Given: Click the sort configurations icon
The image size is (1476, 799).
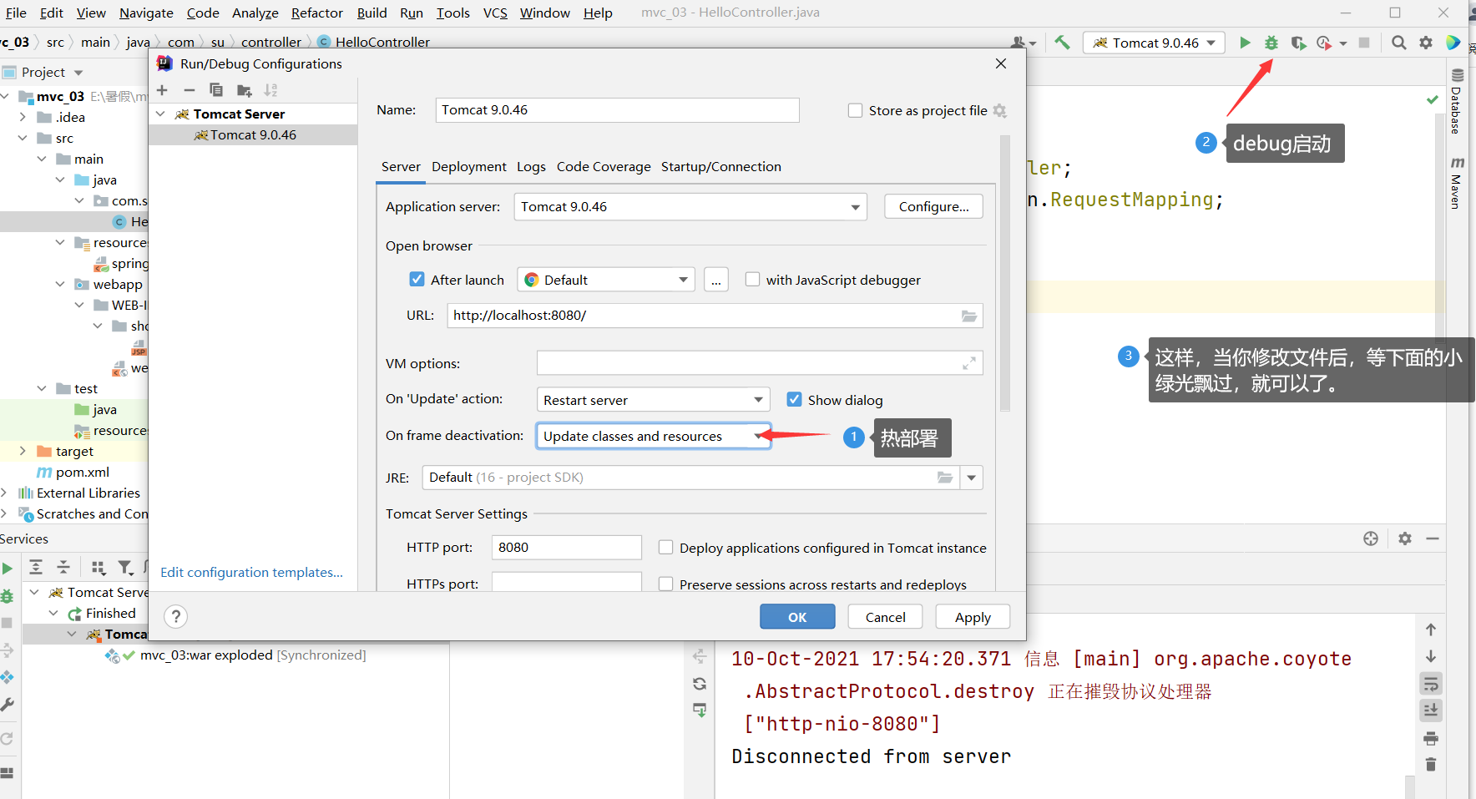Looking at the screenshot, I should pyautogui.click(x=270, y=90).
